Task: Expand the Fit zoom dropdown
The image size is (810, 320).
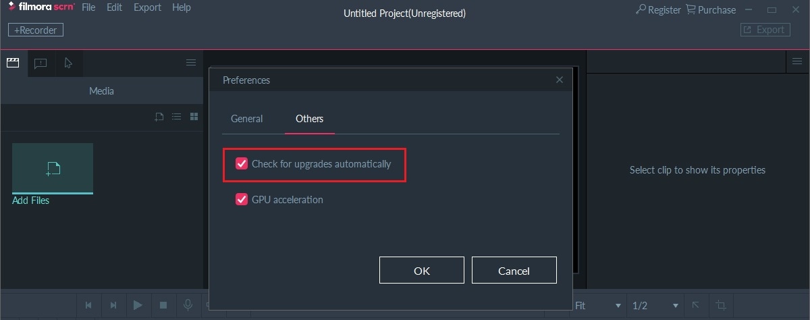Action: 597,306
